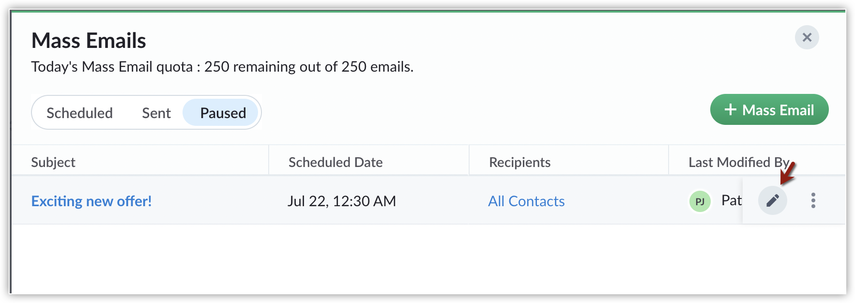Open the Exciting new offer! email
This screenshot has width=855, height=303.
(92, 201)
